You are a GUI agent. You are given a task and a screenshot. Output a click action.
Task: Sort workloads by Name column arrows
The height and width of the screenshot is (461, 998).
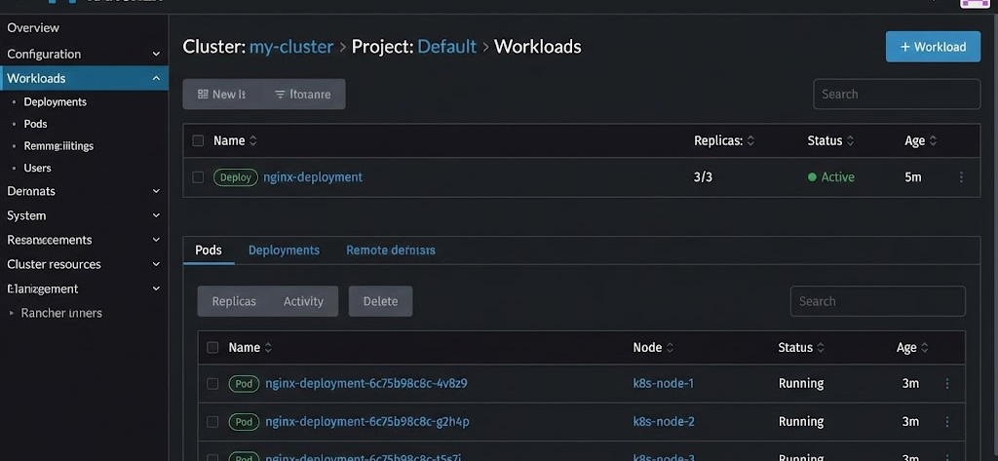tap(253, 141)
